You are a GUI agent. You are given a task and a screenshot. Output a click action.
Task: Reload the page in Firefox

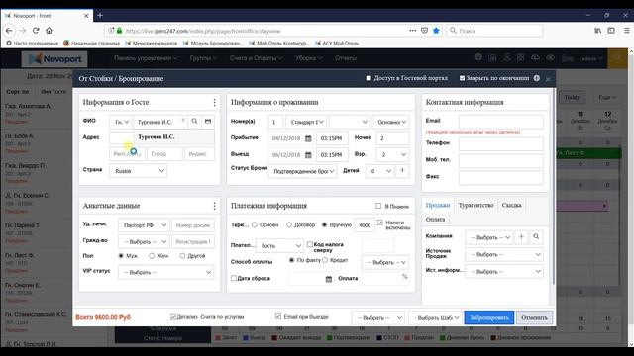(36, 31)
